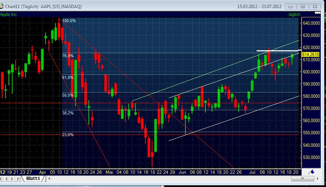Click 530,0000 on the price axis
The image size is (326, 187).
pyautogui.click(x=312, y=157)
